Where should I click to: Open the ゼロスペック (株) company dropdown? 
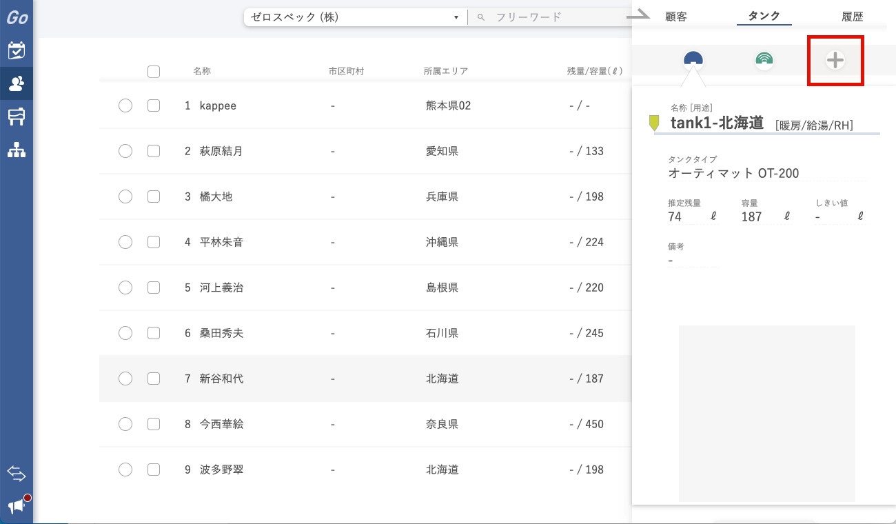(x=354, y=17)
